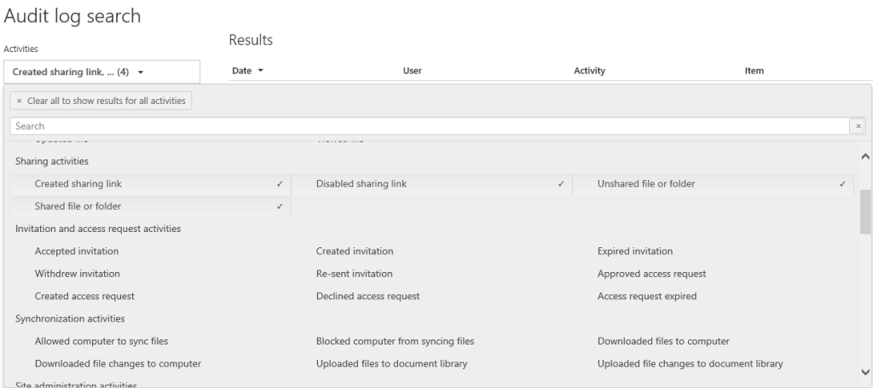Uncheck the Disabled sharing link activity
The height and width of the screenshot is (388, 873).
click(359, 183)
